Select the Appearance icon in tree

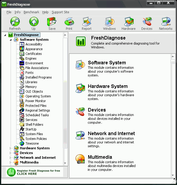coord(22,49)
